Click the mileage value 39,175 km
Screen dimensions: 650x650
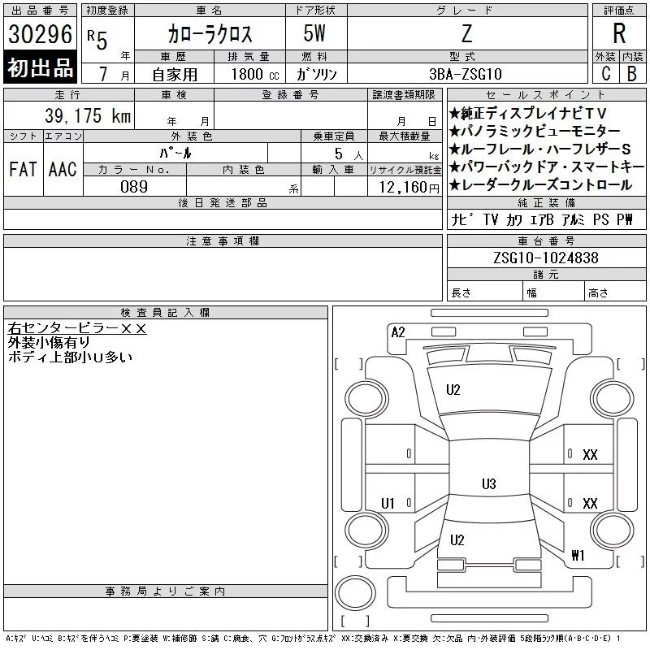click(88, 115)
